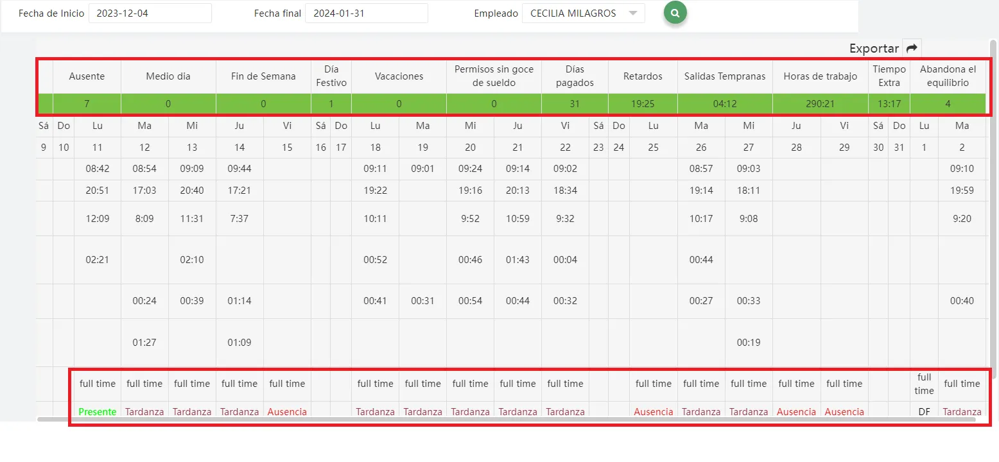Open the Empleado dropdown arrow
Screen dimensions: 999x462
click(633, 13)
